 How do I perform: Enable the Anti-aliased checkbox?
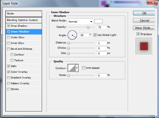tap(84, 68)
